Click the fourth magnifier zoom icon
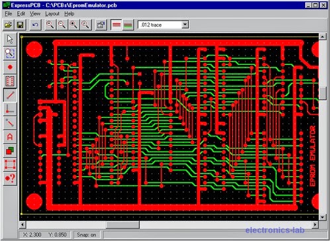Screen dimensions: 331x241 pyautogui.click(x=85, y=24)
